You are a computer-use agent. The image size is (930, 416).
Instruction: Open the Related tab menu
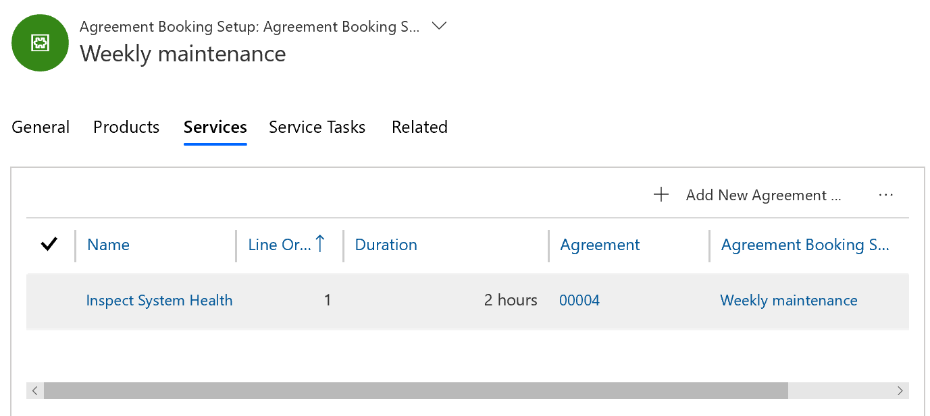419,127
